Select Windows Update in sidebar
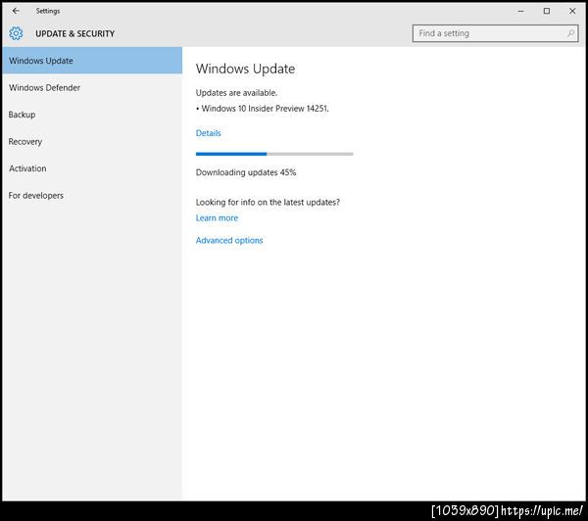The height and width of the screenshot is (521, 588). (x=92, y=61)
